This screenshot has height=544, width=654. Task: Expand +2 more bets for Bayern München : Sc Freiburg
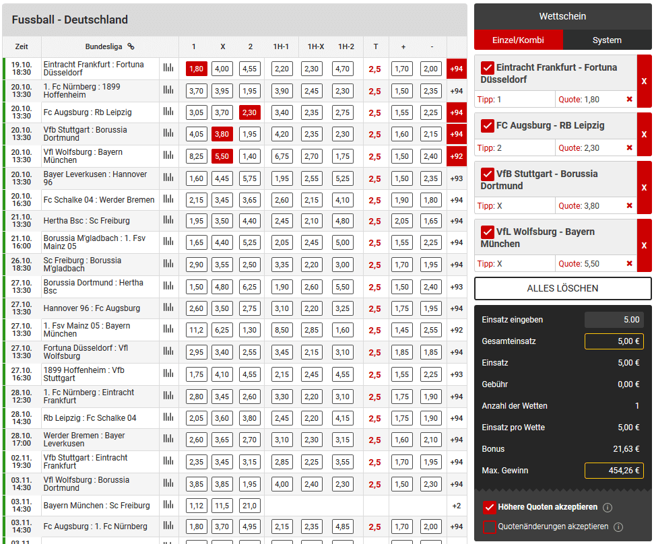456,506
